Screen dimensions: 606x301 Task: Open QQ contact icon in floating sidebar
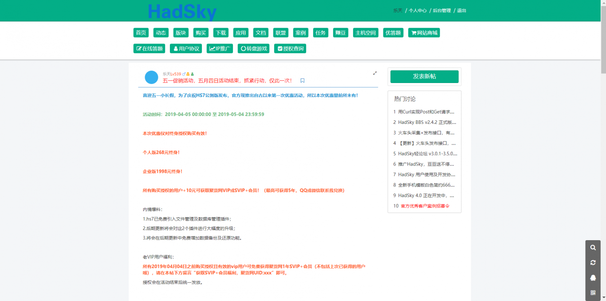[593, 278]
